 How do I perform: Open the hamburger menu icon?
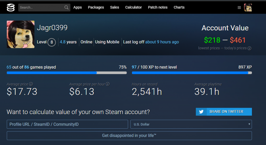click(x=239, y=7)
